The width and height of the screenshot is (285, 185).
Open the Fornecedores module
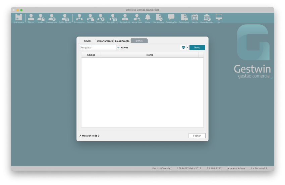(x=79, y=18)
